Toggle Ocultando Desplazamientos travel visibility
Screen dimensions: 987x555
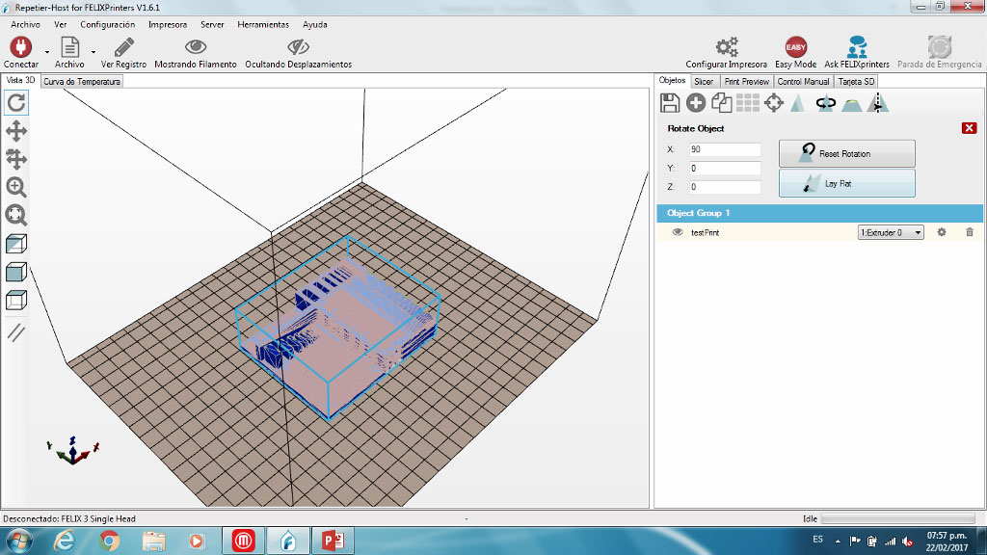click(298, 47)
